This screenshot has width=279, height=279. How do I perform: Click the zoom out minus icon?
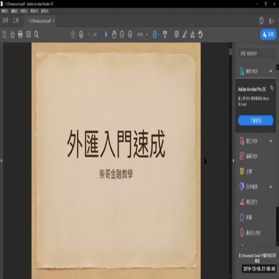coord(122,35)
